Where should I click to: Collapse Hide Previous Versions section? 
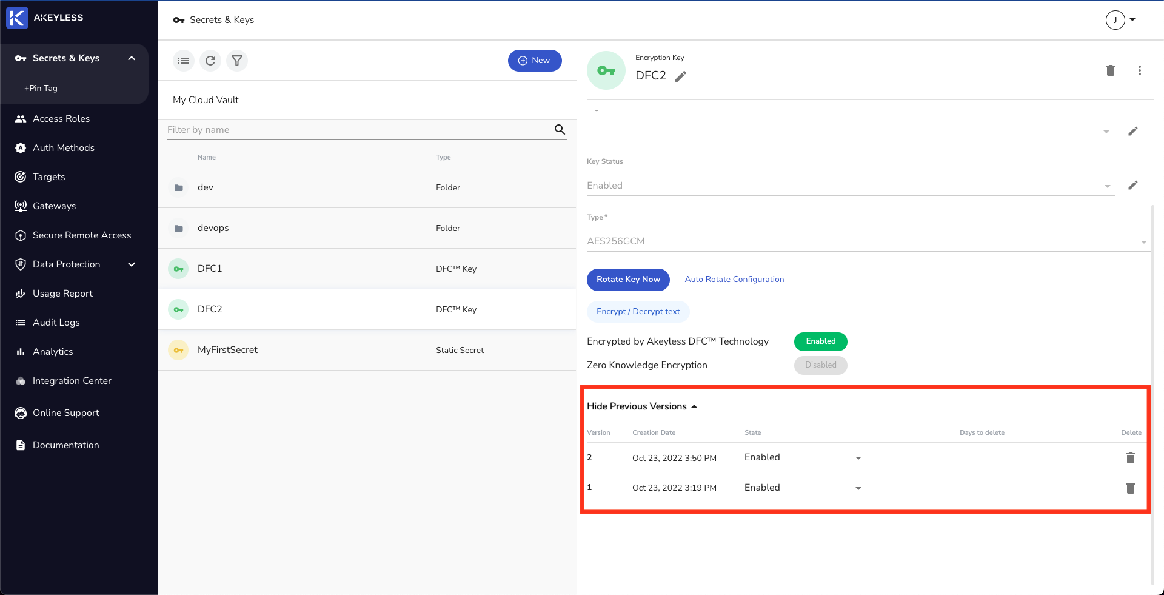tap(642, 406)
